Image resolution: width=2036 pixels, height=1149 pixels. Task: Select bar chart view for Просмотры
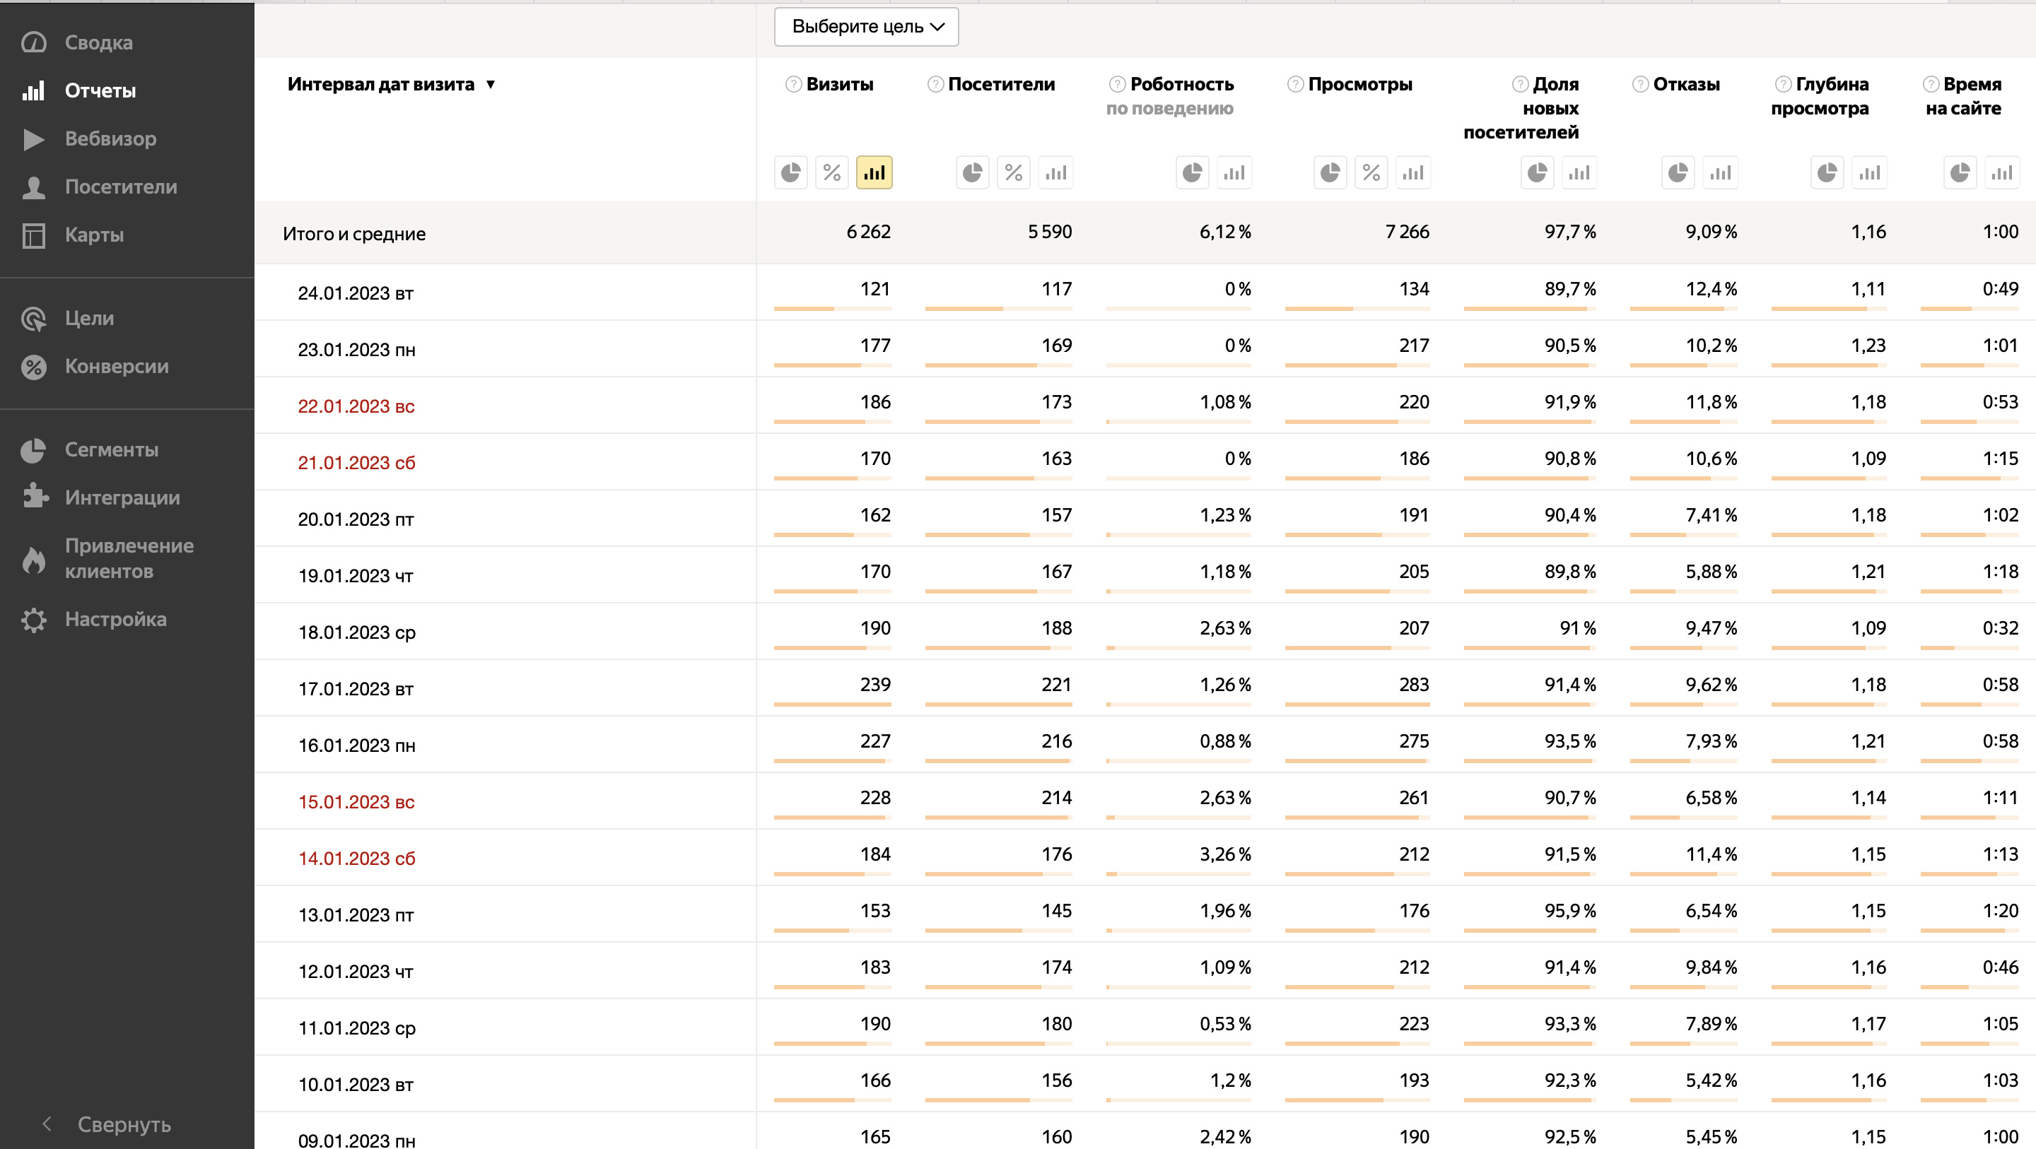coord(1413,172)
